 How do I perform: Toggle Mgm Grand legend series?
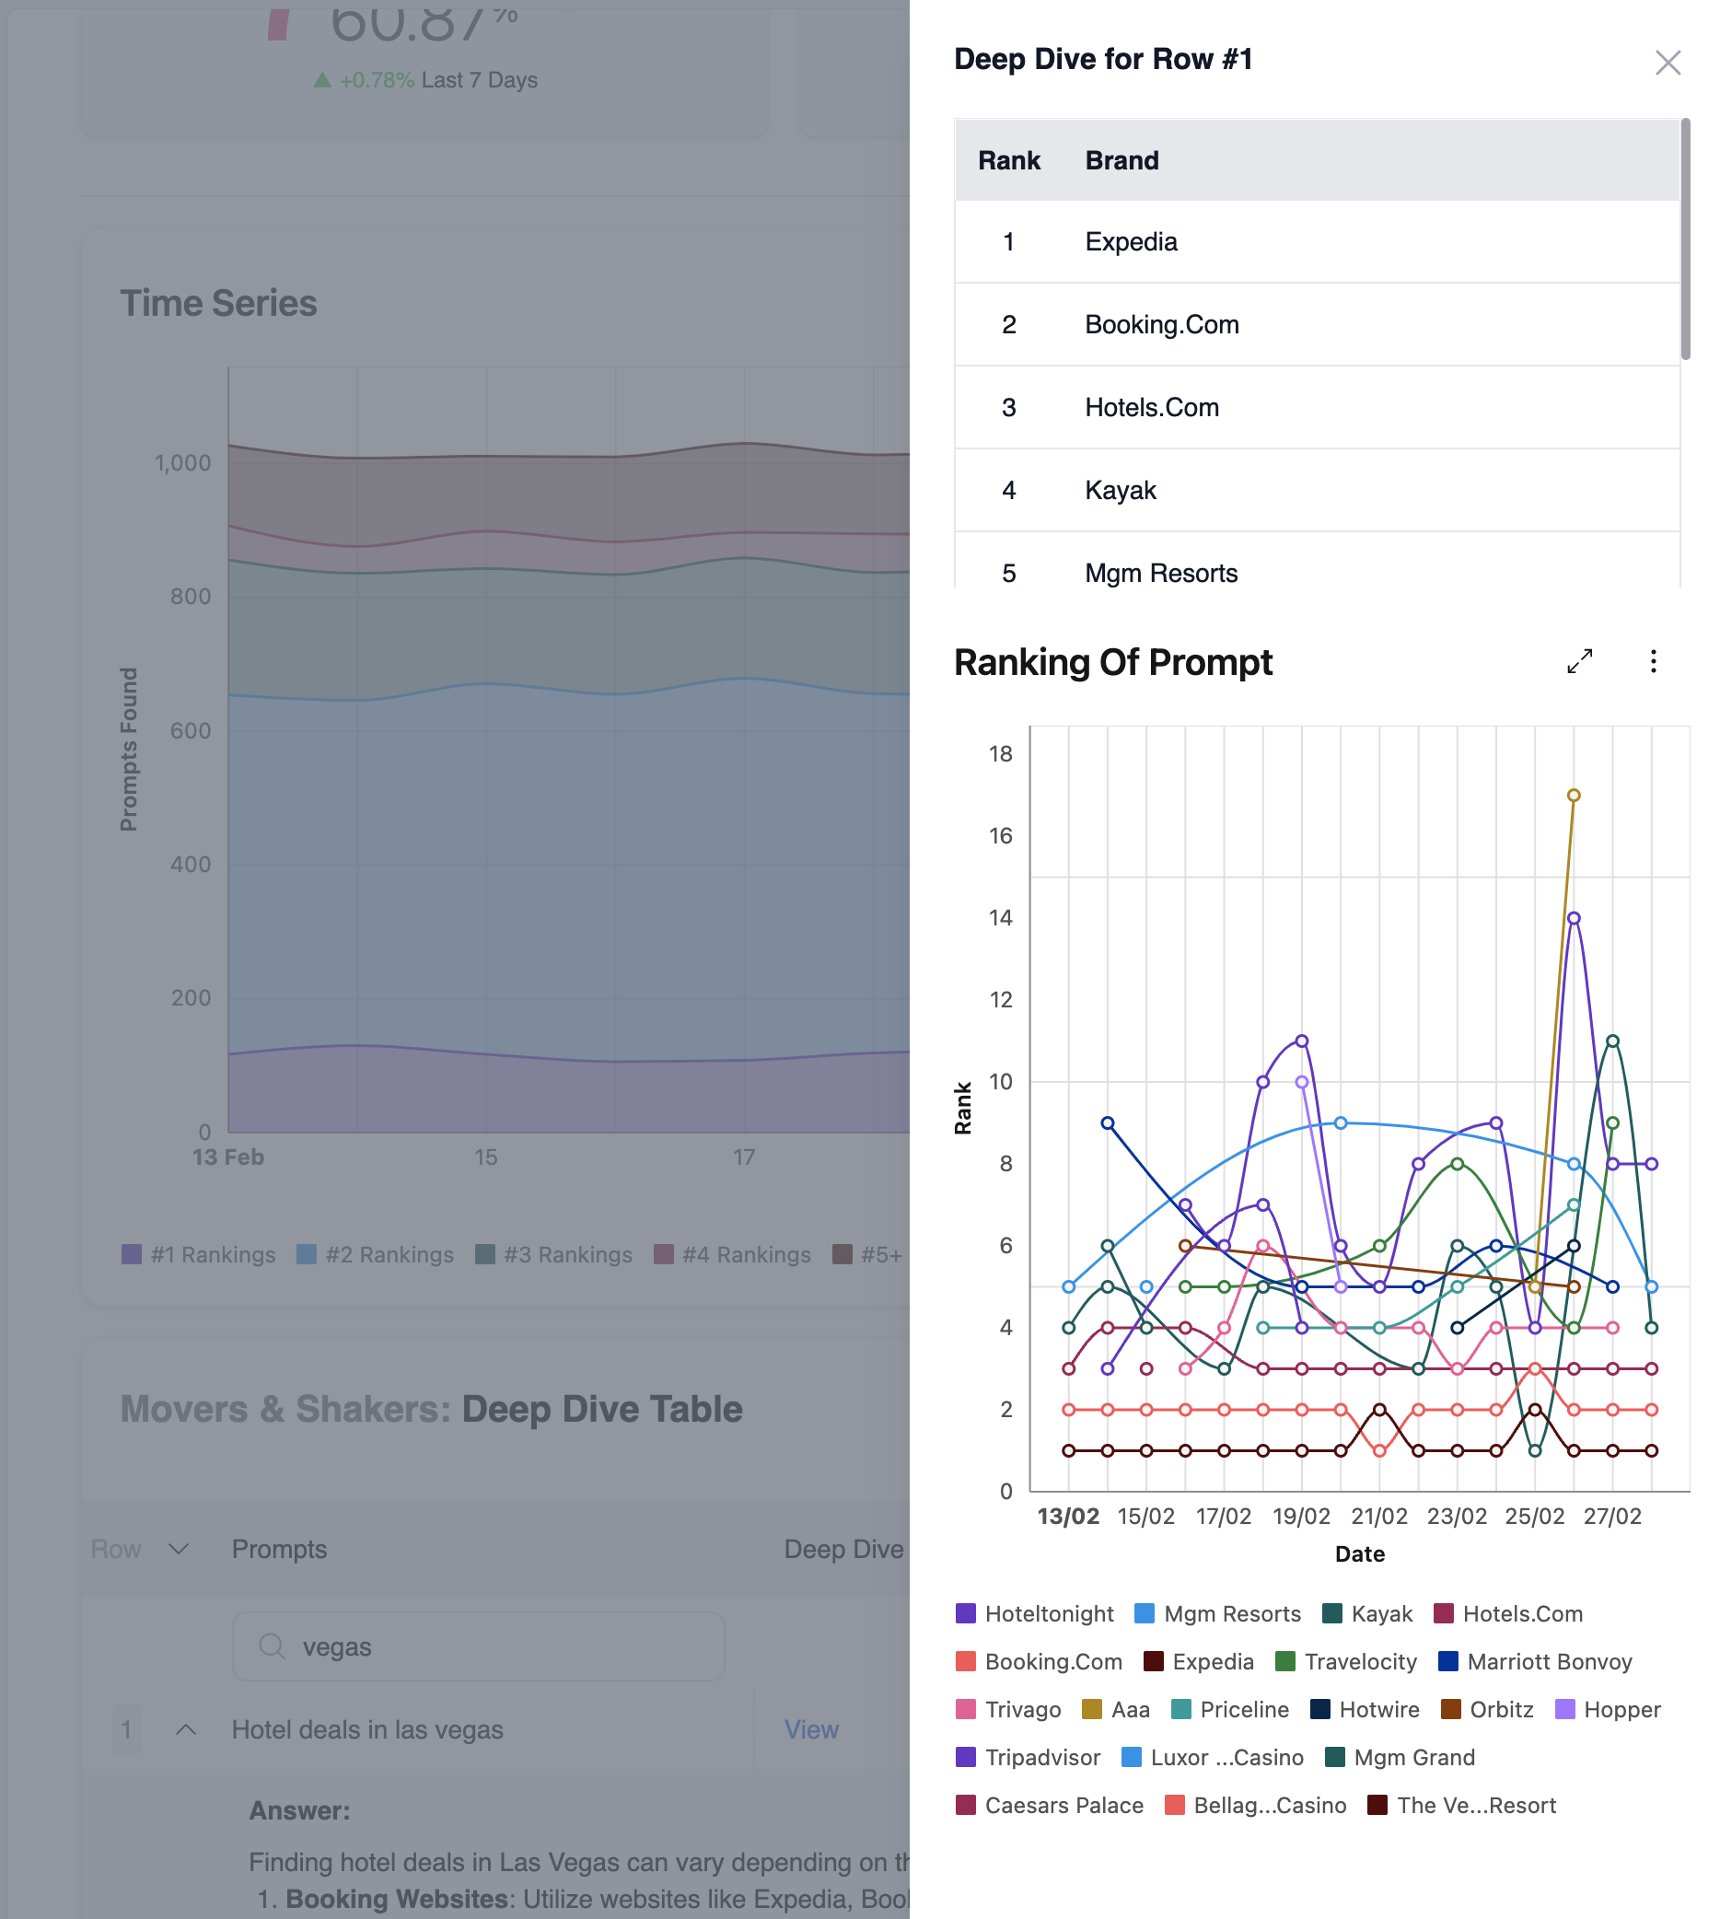pos(1400,1758)
